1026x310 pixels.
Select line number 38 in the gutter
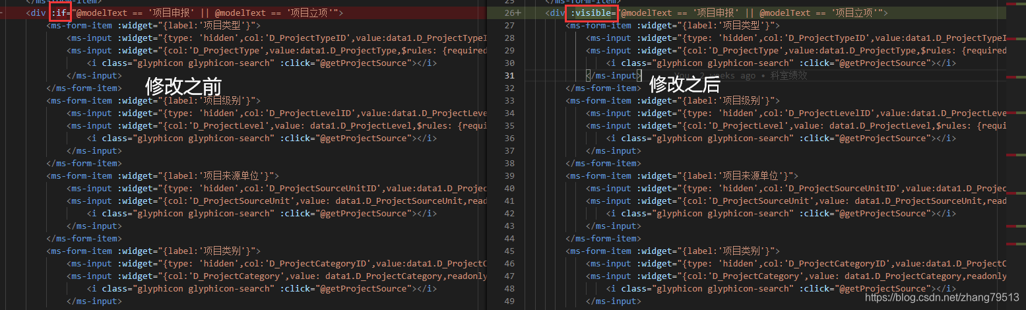coord(509,163)
